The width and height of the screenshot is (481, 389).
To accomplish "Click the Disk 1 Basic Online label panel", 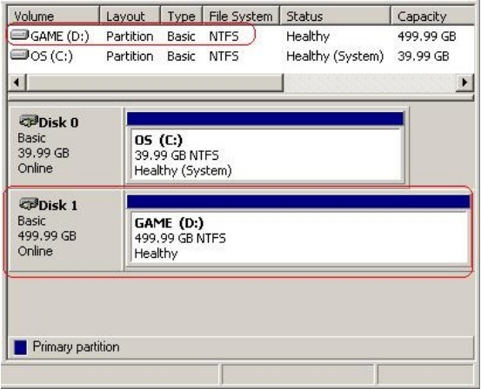I will pyautogui.click(x=66, y=230).
